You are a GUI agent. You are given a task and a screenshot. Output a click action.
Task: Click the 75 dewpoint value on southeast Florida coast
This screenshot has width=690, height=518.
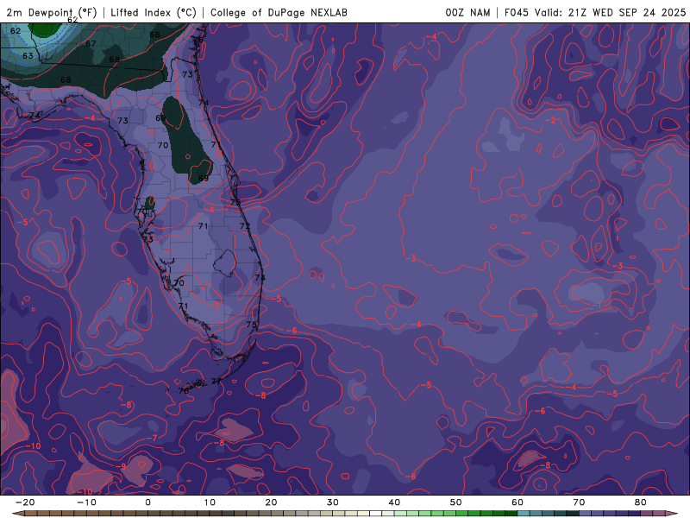(x=252, y=325)
